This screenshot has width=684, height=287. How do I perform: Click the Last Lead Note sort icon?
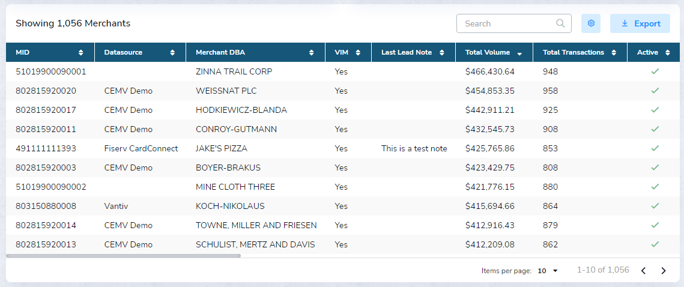[x=443, y=53]
